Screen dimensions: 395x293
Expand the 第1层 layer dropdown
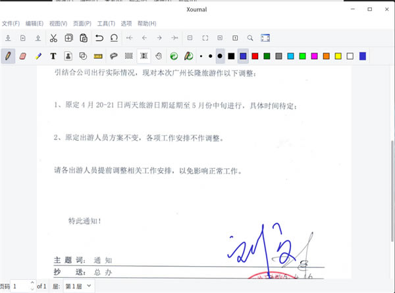click(79, 286)
